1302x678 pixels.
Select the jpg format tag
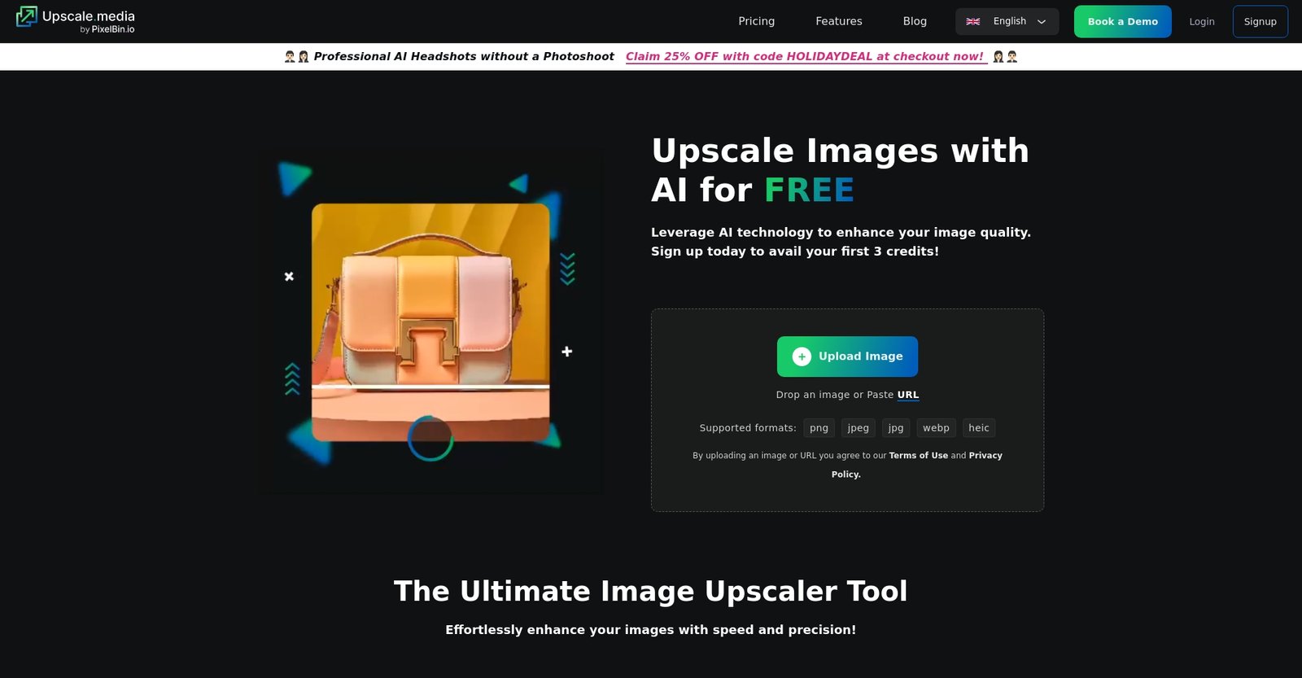[896, 428]
